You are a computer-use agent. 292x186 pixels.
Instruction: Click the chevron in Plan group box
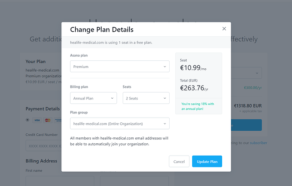[165, 124]
